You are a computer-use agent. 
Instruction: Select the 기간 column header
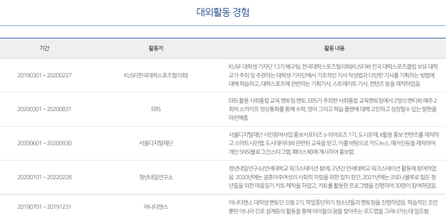tap(44, 48)
